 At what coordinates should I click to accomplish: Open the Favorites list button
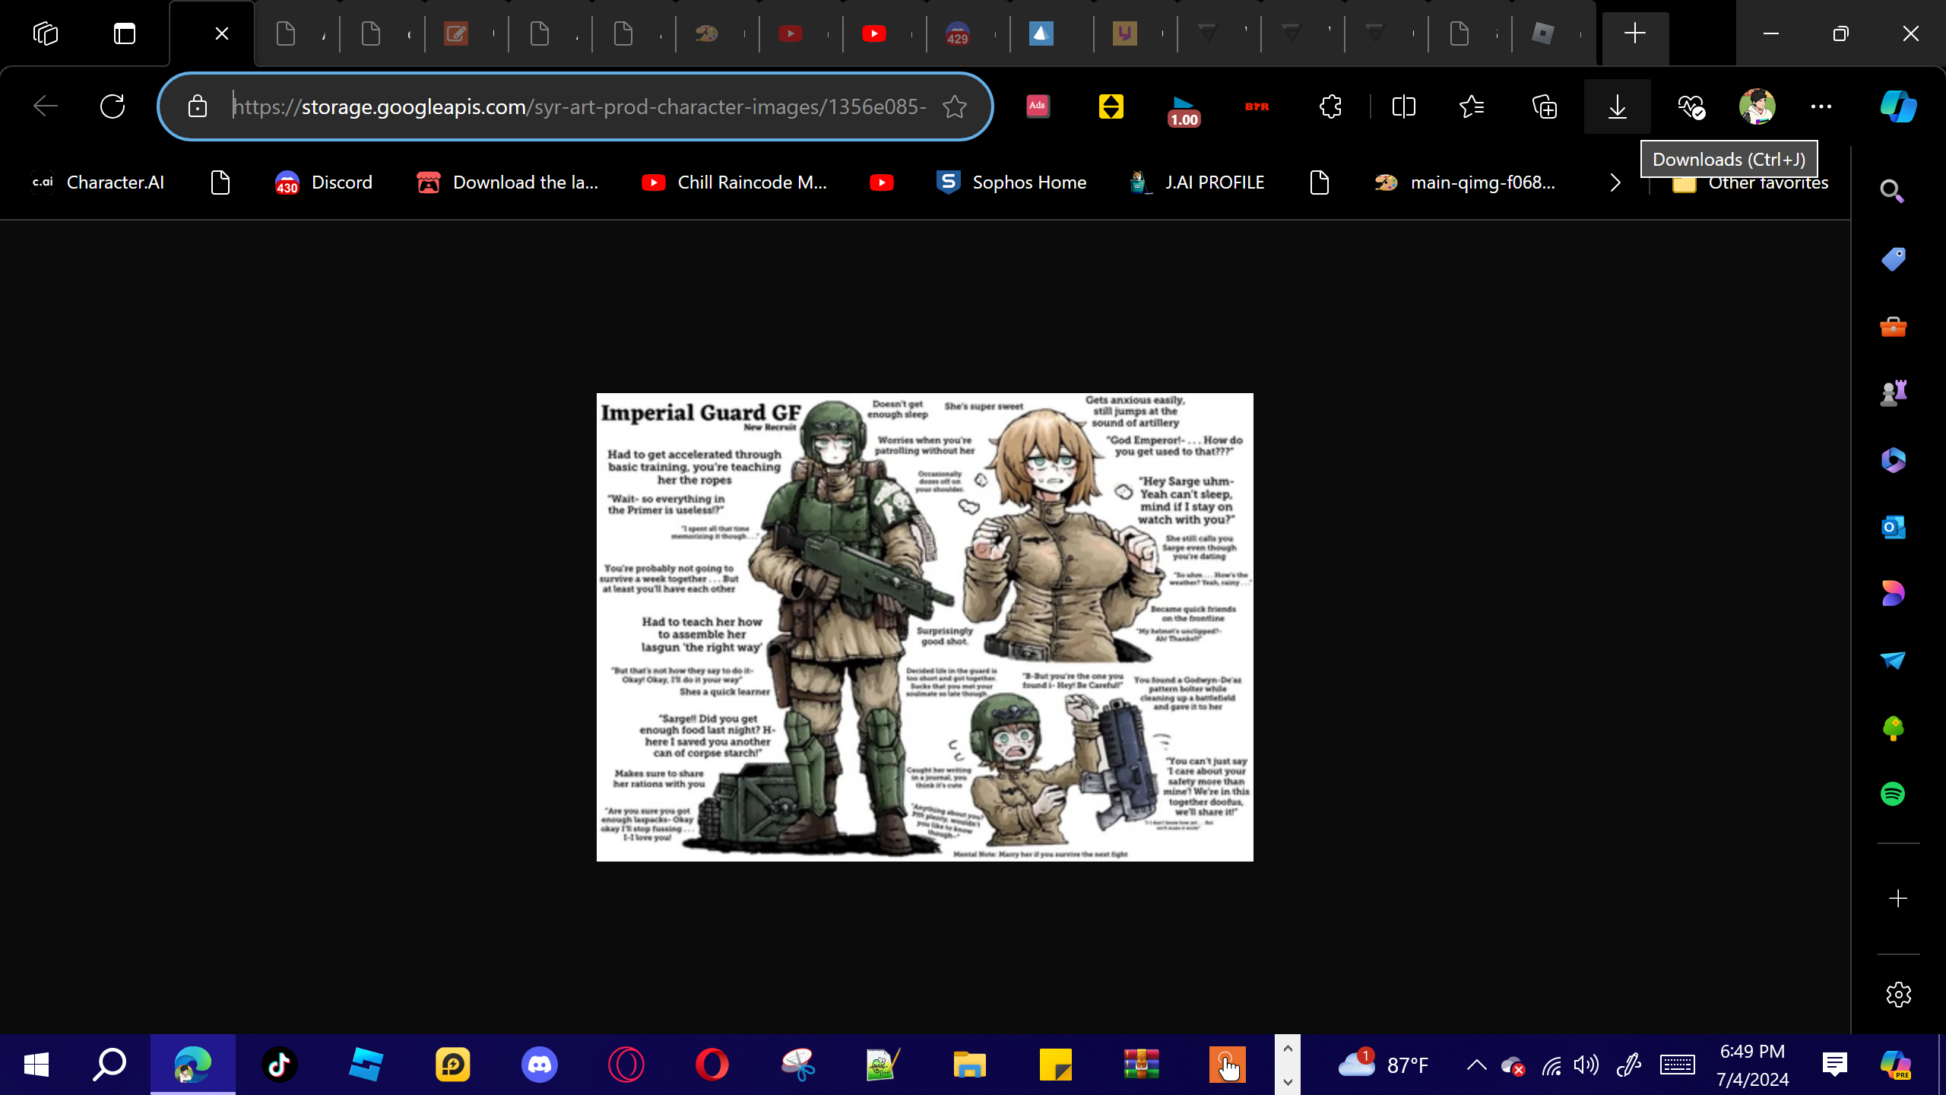click(x=1472, y=106)
